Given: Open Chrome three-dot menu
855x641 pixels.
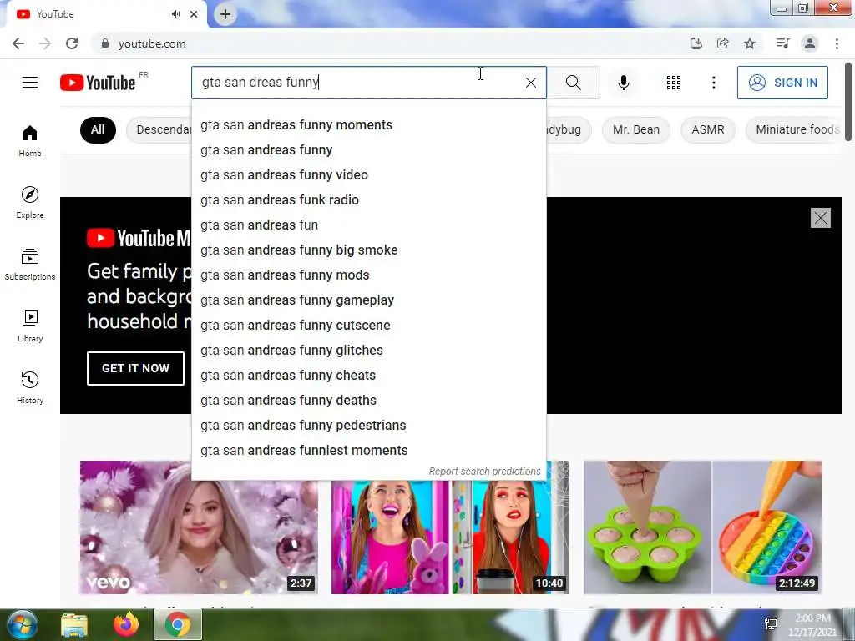Looking at the screenshot, I should click(x=837, y=43).
